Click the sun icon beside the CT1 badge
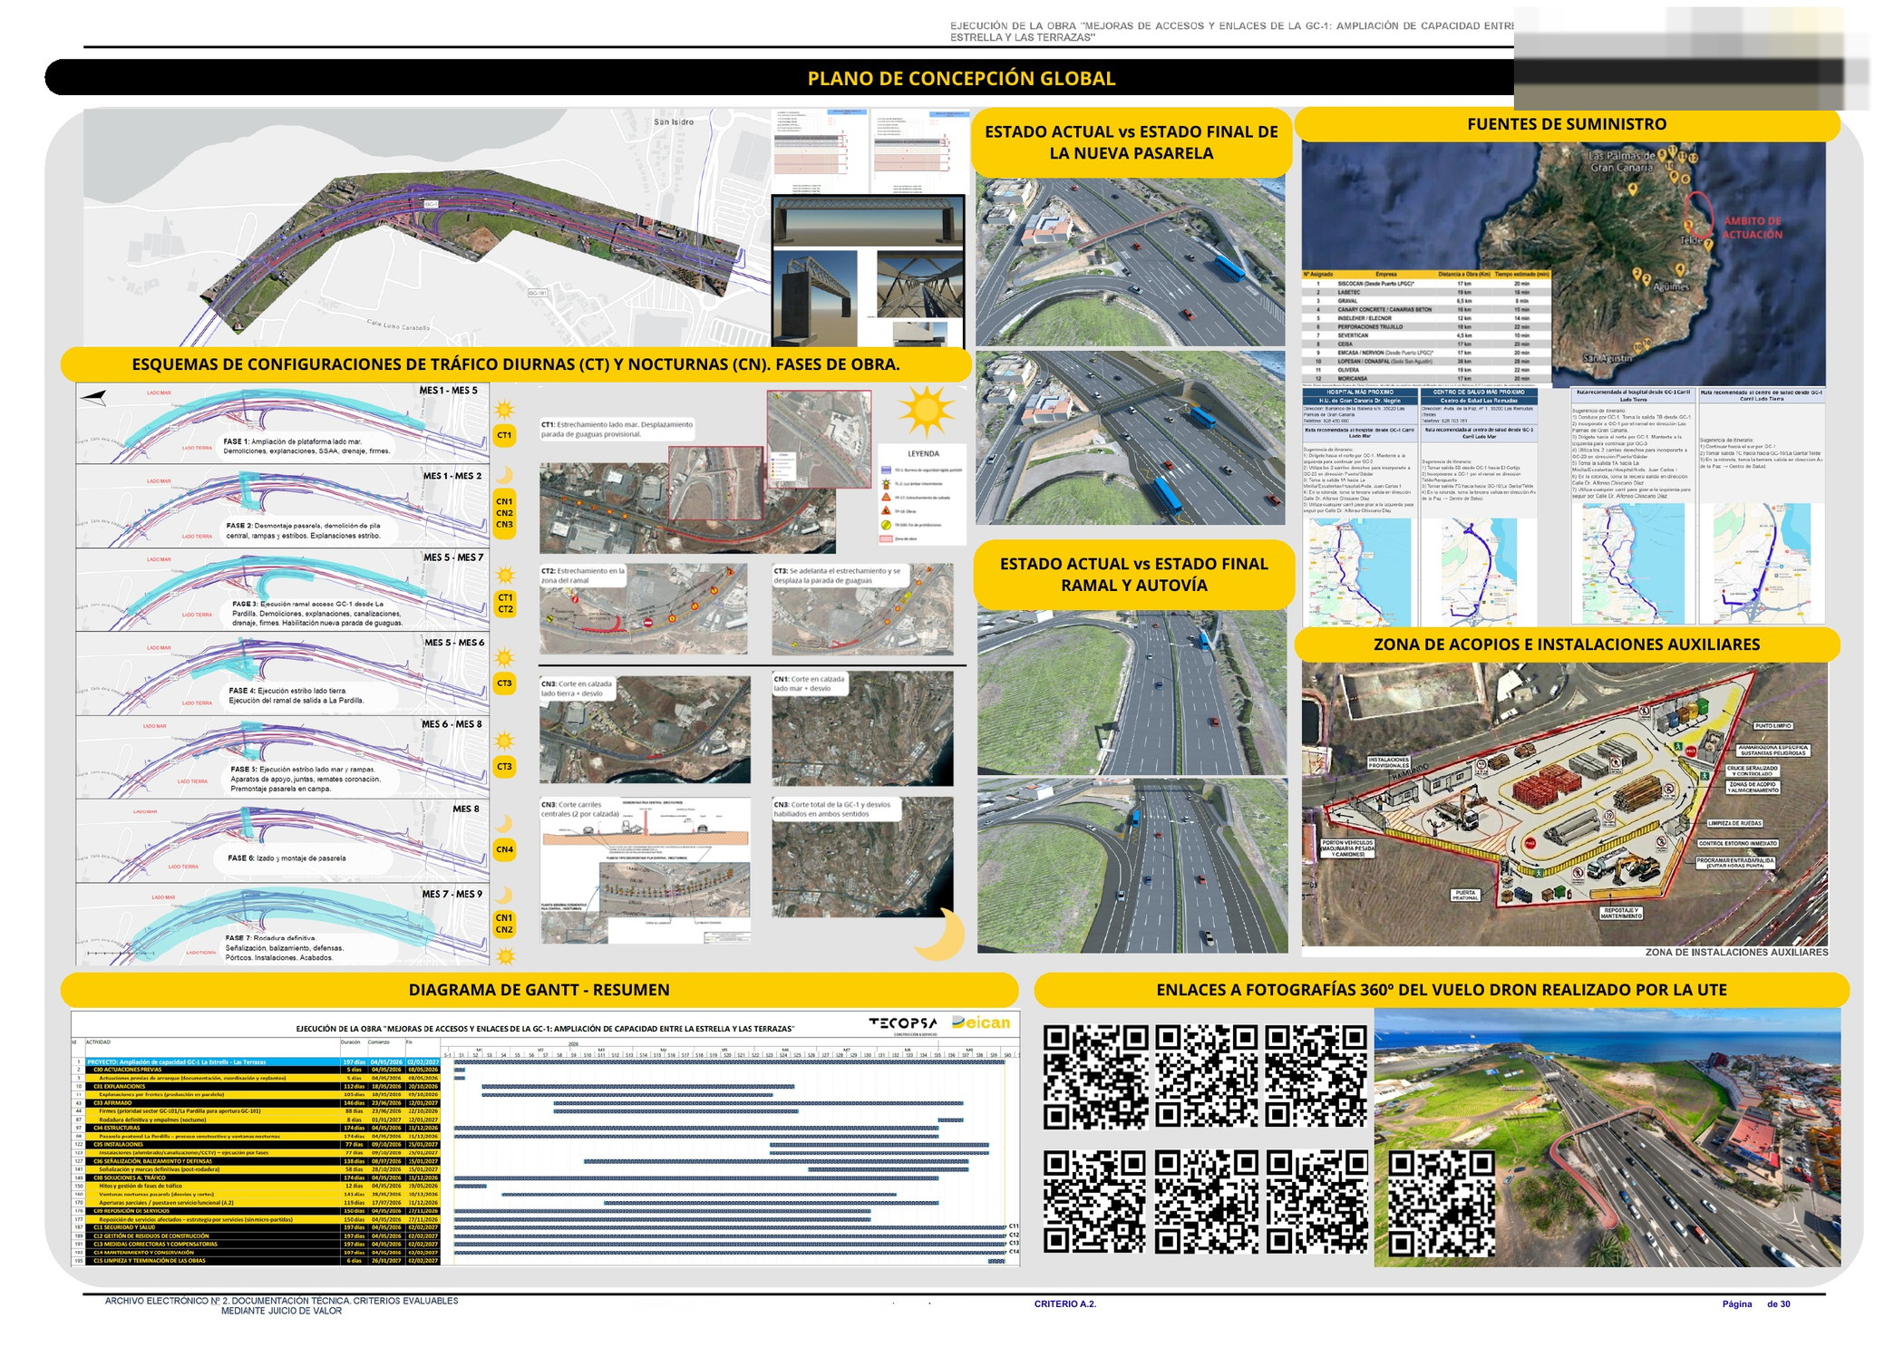Viewport: 1904px width, 1347px height. pos(505,409)
